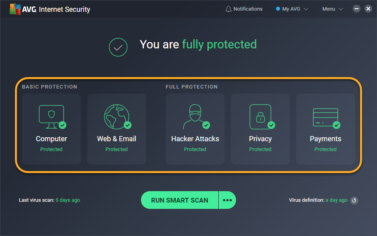Expand the Menu dropdown chevron
The height and width of the screenshot is (236, 377).
click(341, 9)
